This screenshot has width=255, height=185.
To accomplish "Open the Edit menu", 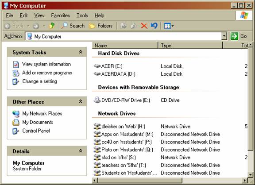I will point(23,15).
